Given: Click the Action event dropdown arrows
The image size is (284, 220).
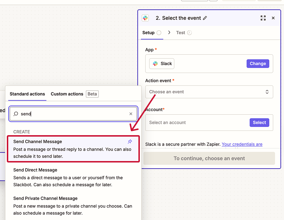Looking at the screenshot, I should click(x=267, y=92).
